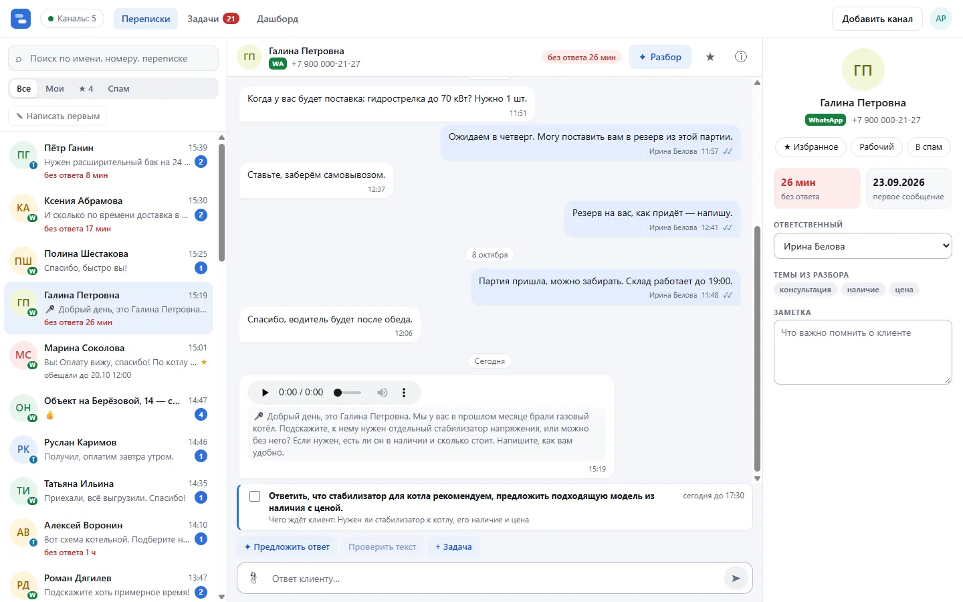Select the Все filter tab
963x602 pixels.
click(24, 88)
